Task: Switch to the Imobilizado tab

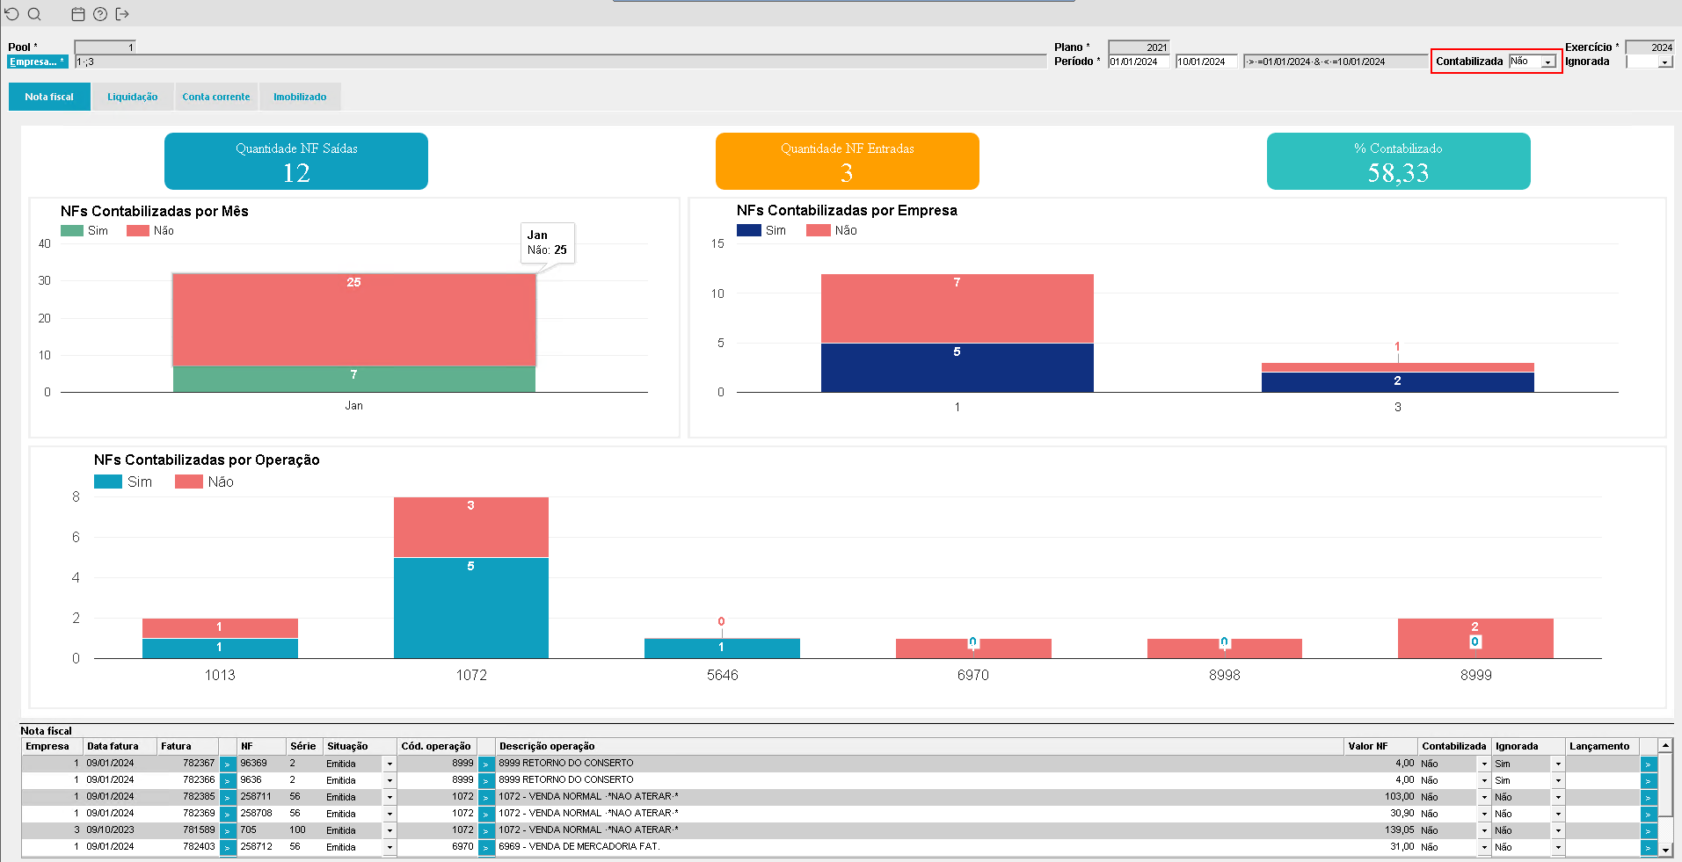Action: (x=300, y=97)
